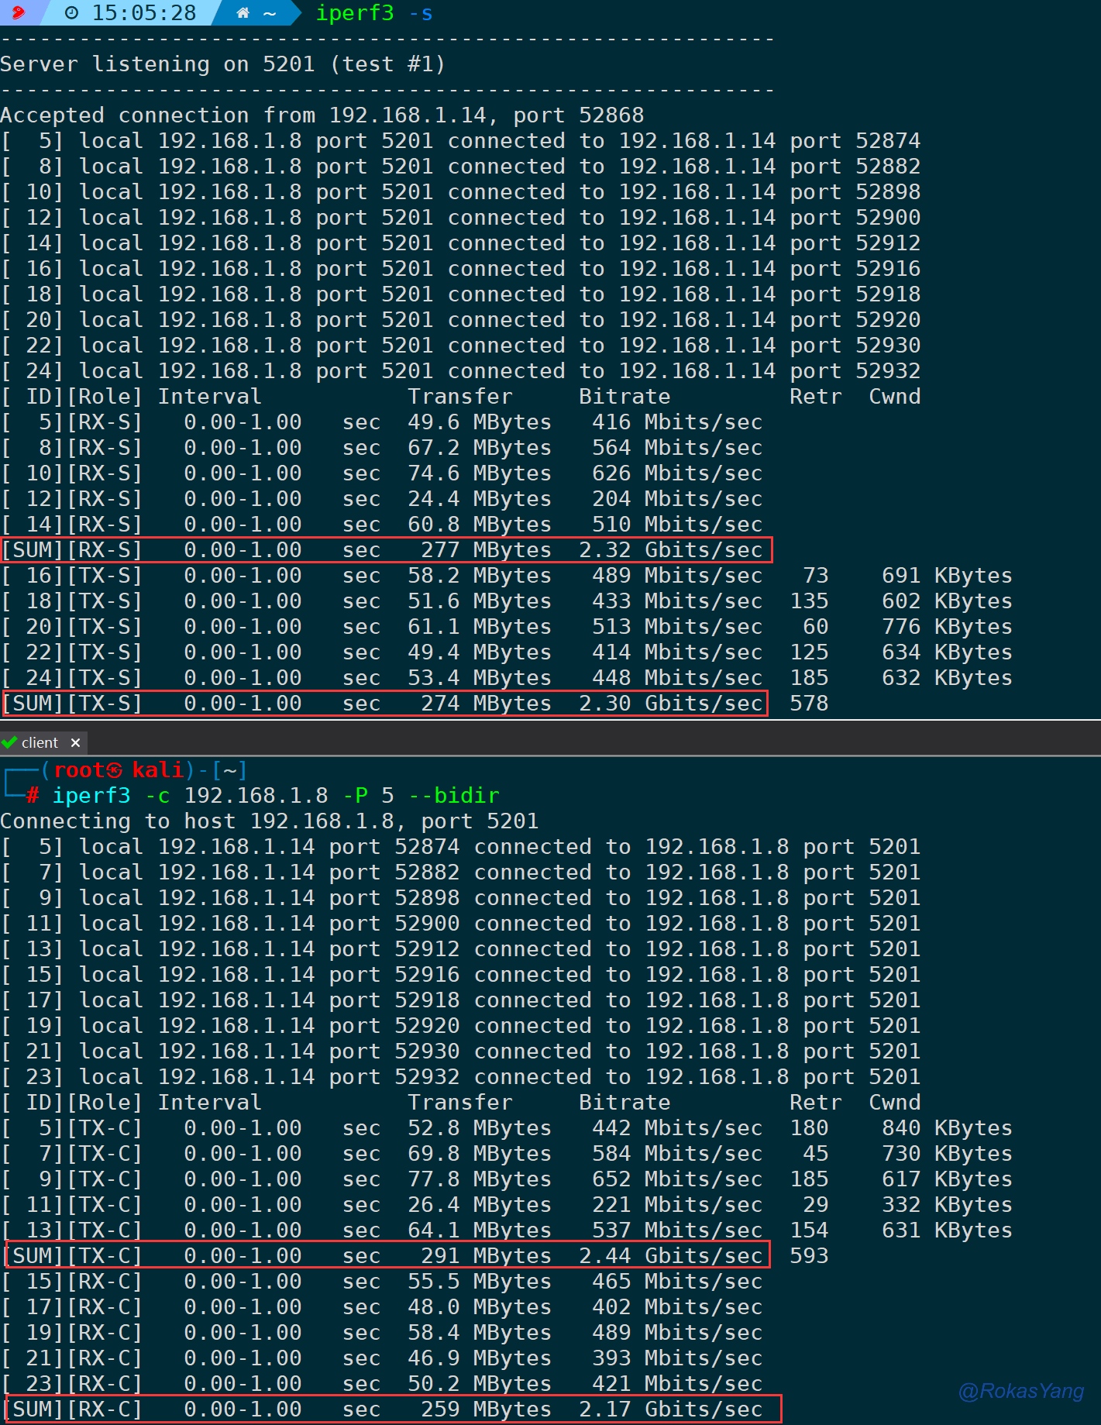The width and height of the screenshot is (1101, 1425).
Task: Click 'Server listening on 5201' line
Action: [222, 64]
